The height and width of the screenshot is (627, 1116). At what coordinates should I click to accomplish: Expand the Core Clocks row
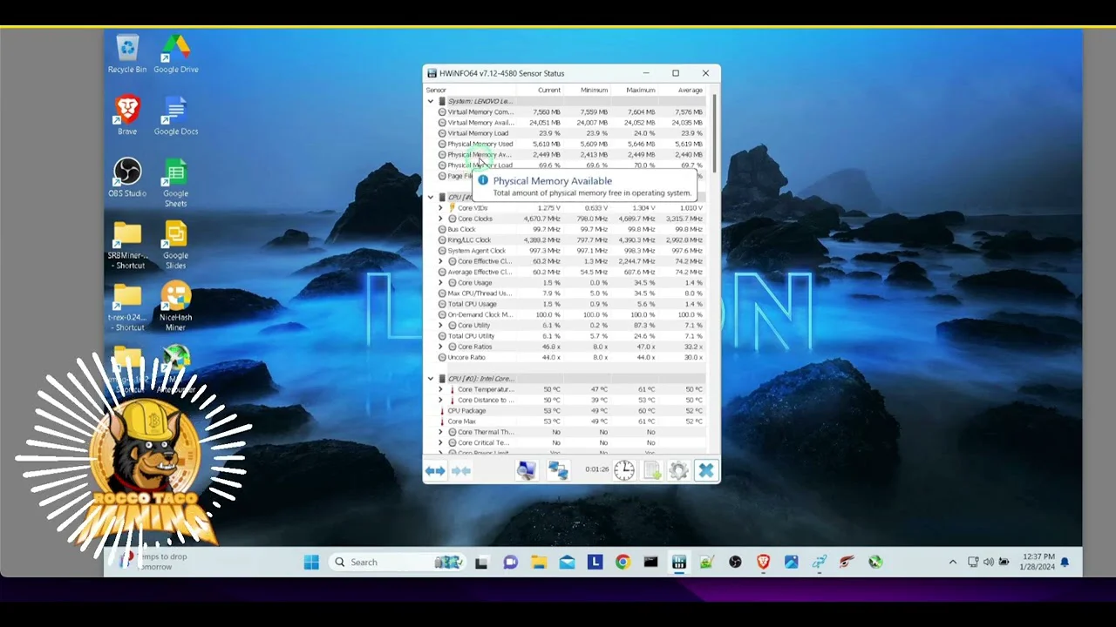[441, 219]
